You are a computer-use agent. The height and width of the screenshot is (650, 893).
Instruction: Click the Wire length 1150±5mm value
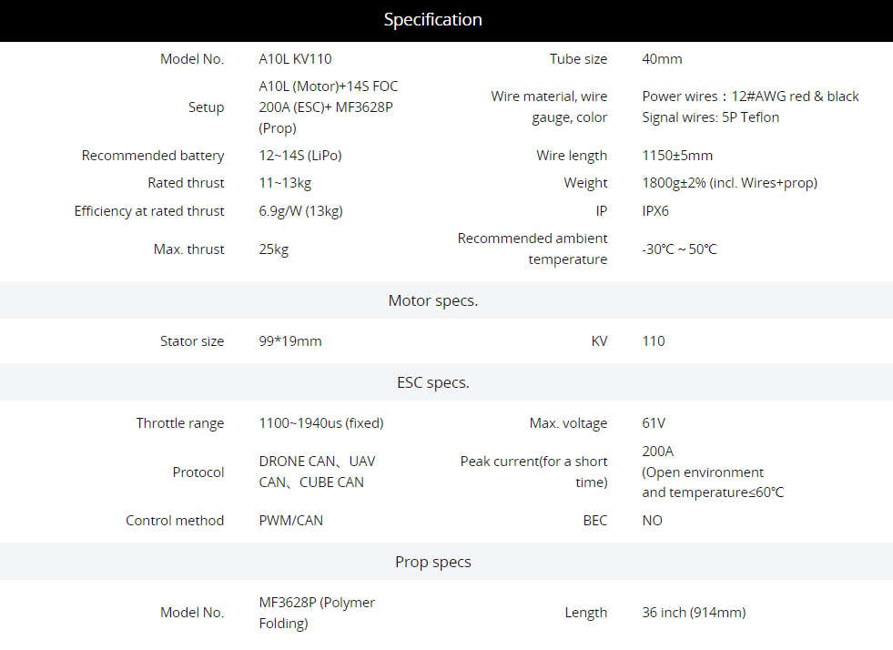677,156
